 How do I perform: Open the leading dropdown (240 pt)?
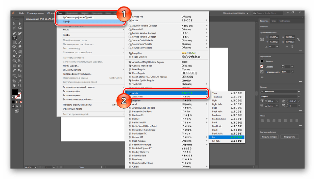(299, 101)
